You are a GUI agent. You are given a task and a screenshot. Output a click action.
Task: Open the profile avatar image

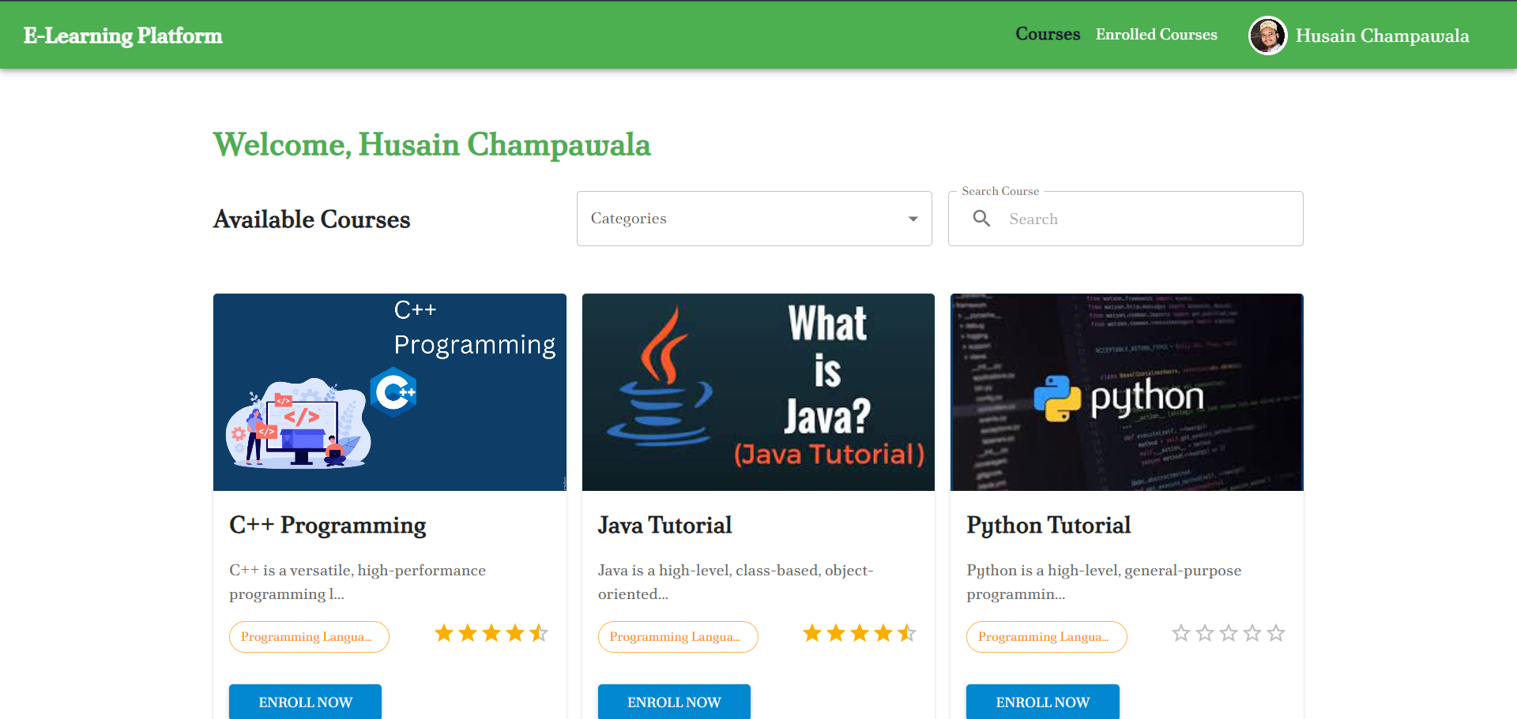click(x=1267, y=35)
